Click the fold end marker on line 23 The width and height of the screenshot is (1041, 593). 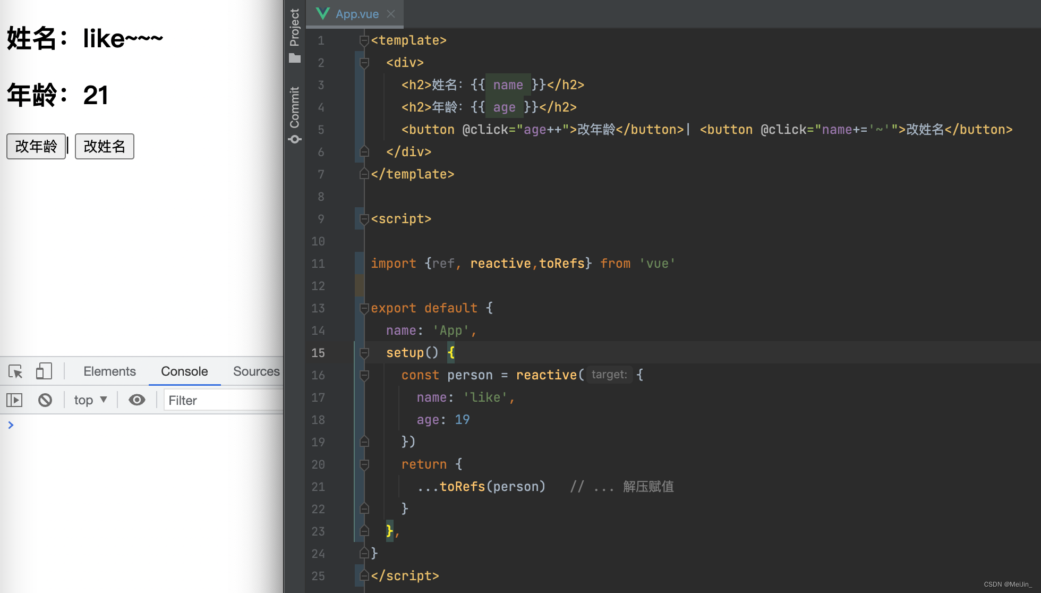pyautogui.click(x=364, y=531)
